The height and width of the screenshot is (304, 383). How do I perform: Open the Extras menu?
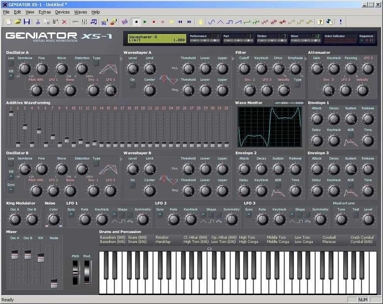pos(45,12)
